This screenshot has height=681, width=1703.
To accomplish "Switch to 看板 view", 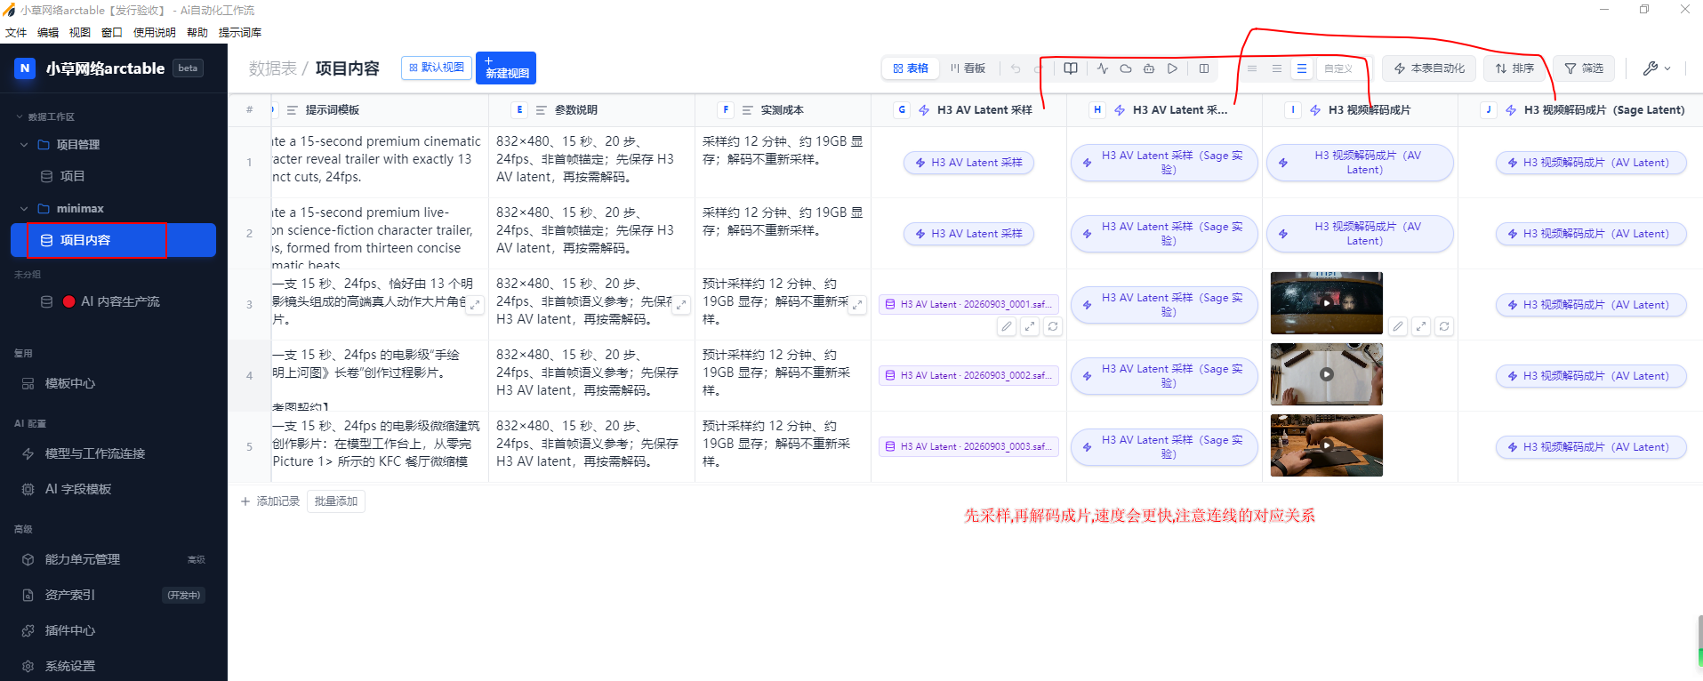I will [968, 68].
